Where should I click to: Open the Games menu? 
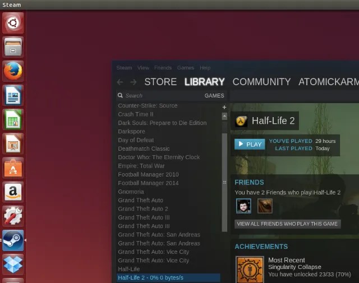coord(186,68)
